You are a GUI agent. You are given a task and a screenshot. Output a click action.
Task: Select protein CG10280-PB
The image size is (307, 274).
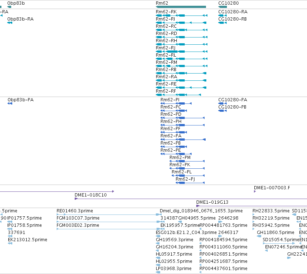[223, 111]
